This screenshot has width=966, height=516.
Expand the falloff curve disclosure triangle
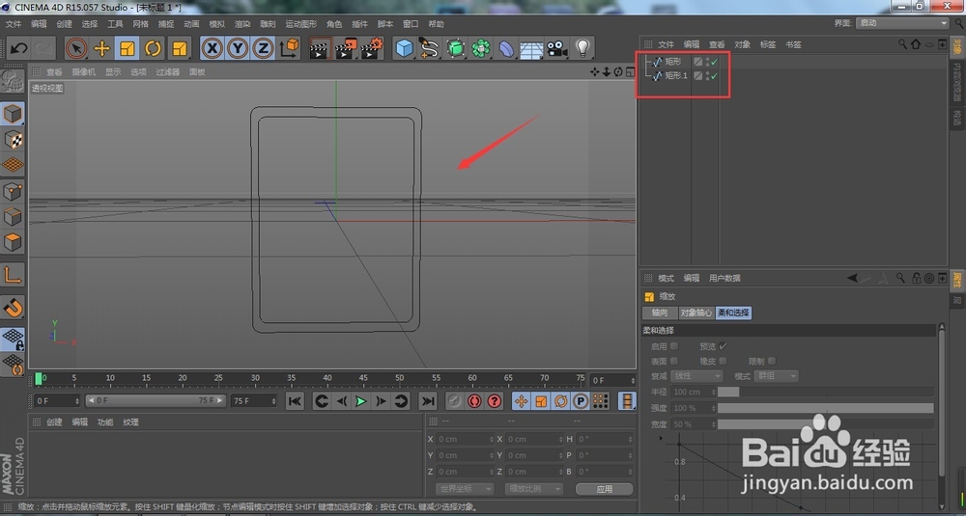[661, 439]
